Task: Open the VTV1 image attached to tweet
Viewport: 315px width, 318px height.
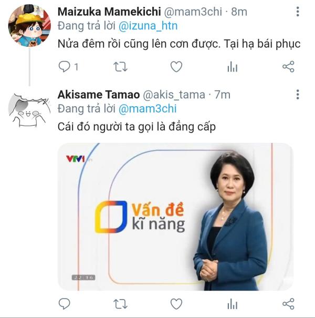Action: (x=174, y=217)
